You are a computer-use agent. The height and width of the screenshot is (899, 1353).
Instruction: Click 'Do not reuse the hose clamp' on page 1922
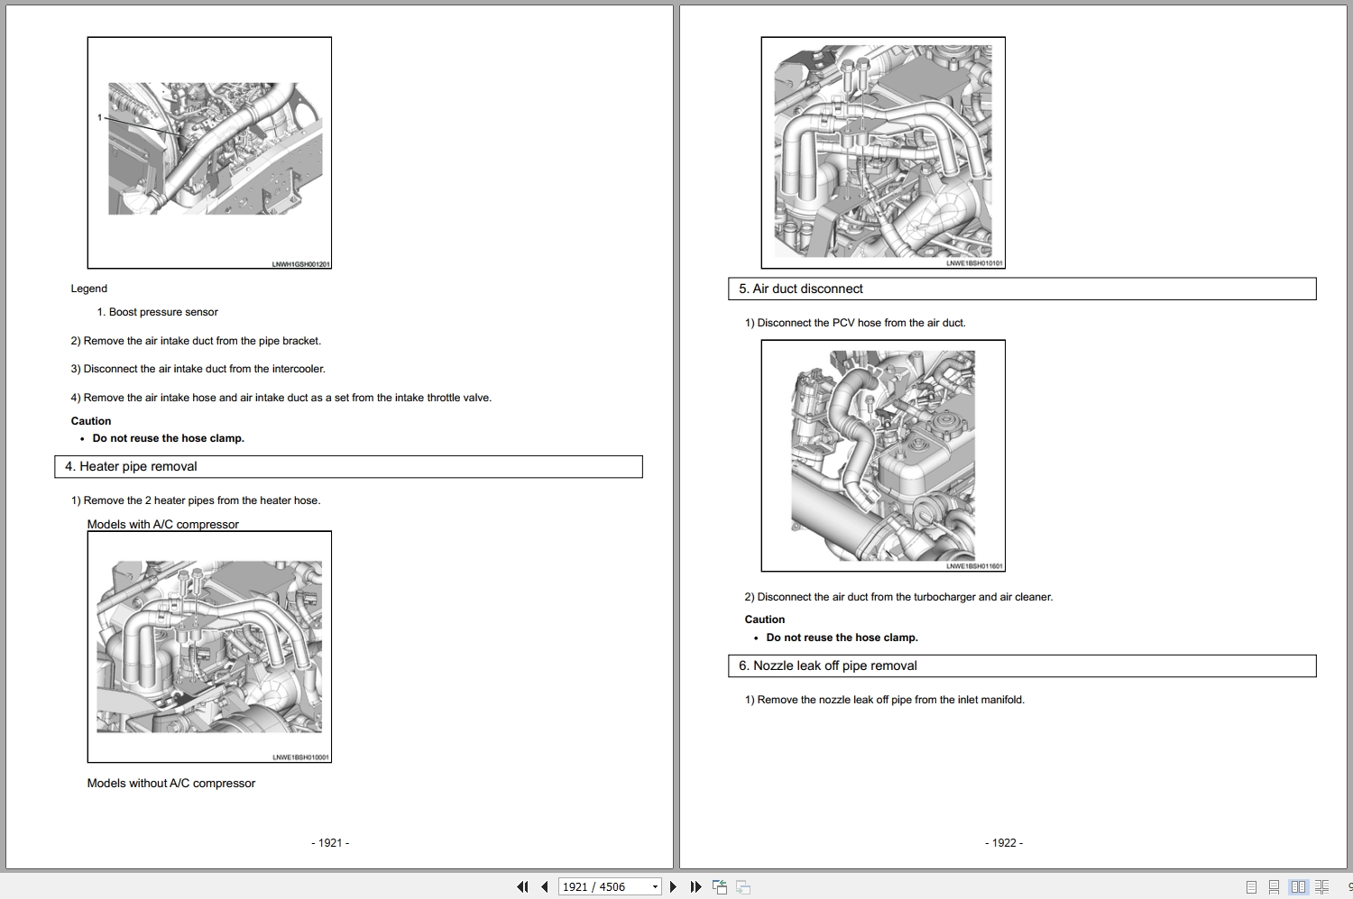coord(842,638)
